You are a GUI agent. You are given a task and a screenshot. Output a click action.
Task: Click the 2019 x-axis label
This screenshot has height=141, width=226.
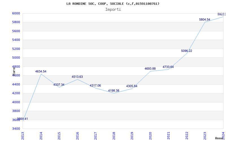tap(132, 136)
